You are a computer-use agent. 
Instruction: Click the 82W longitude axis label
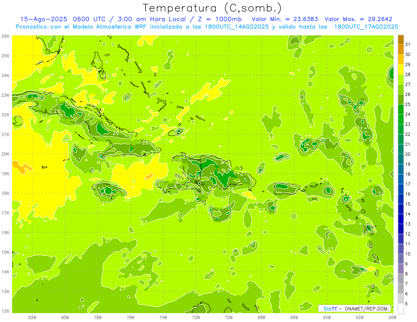tap(32, 317)
